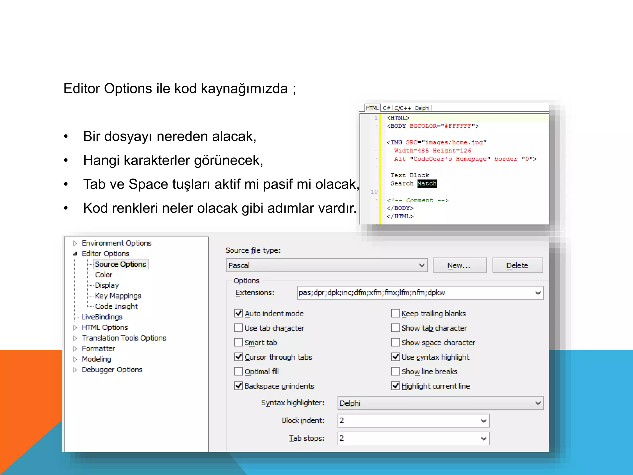
Task: Expand the HTML Options tree node
Action: [75, 327]
